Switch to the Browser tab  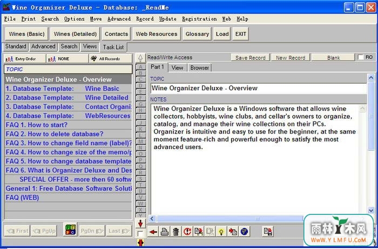200,68
